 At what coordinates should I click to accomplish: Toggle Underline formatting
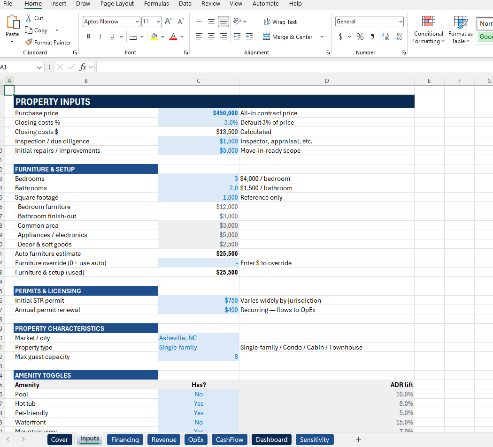112,37
